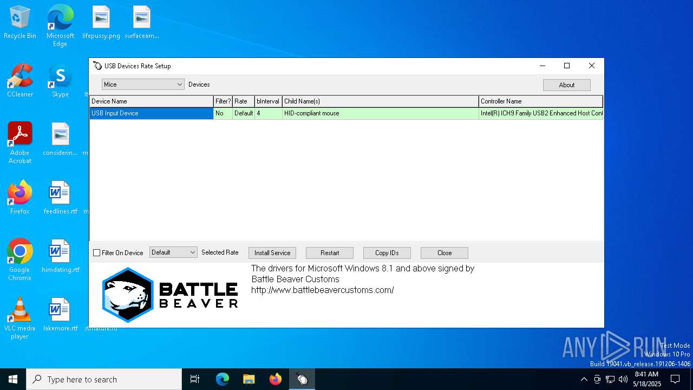Open the network status tray icon
The image size is (693, 390).
click(x=610, y=379)
